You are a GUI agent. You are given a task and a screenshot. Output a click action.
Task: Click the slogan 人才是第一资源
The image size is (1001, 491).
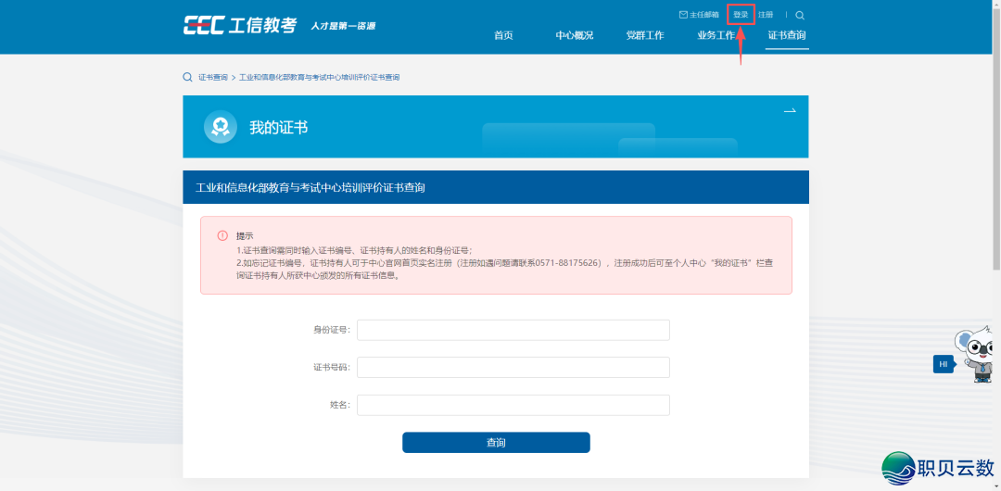(343, 26)
